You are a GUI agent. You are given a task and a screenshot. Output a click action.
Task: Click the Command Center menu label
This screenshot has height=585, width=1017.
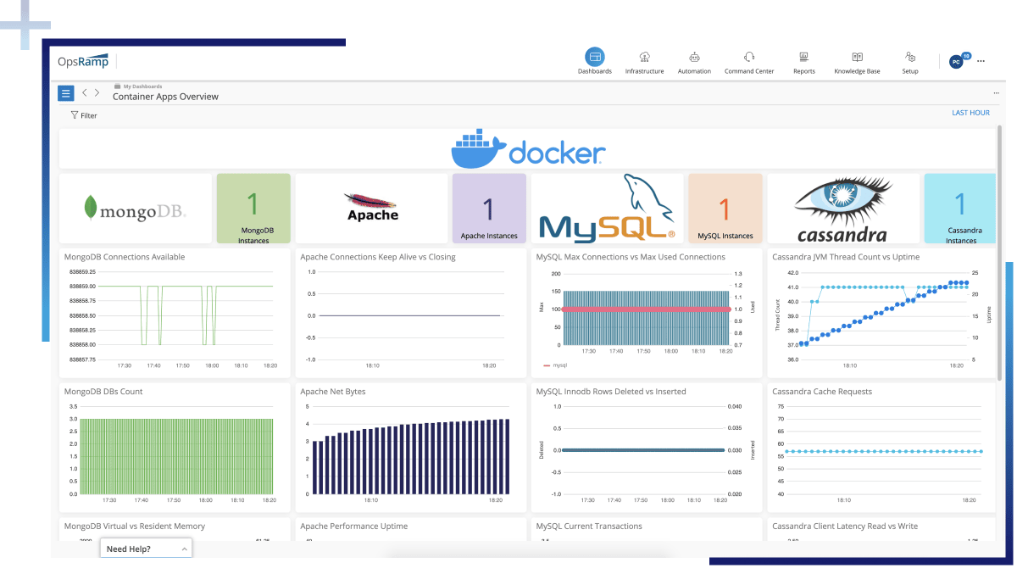[749, 71]
